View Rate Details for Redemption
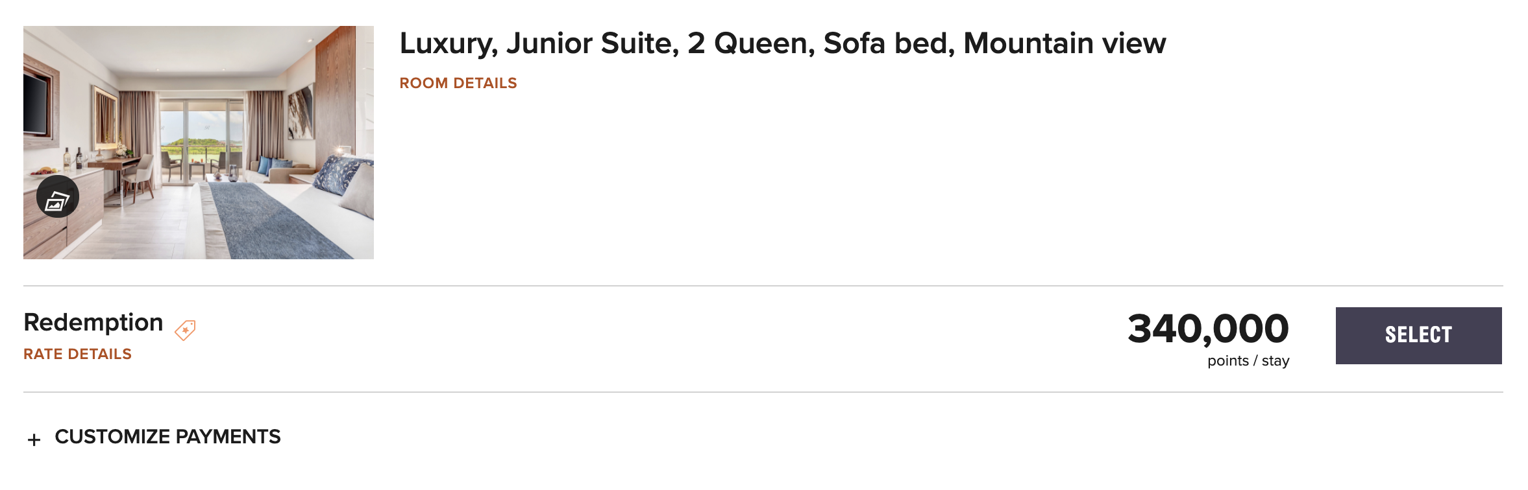 click(77, 354)
